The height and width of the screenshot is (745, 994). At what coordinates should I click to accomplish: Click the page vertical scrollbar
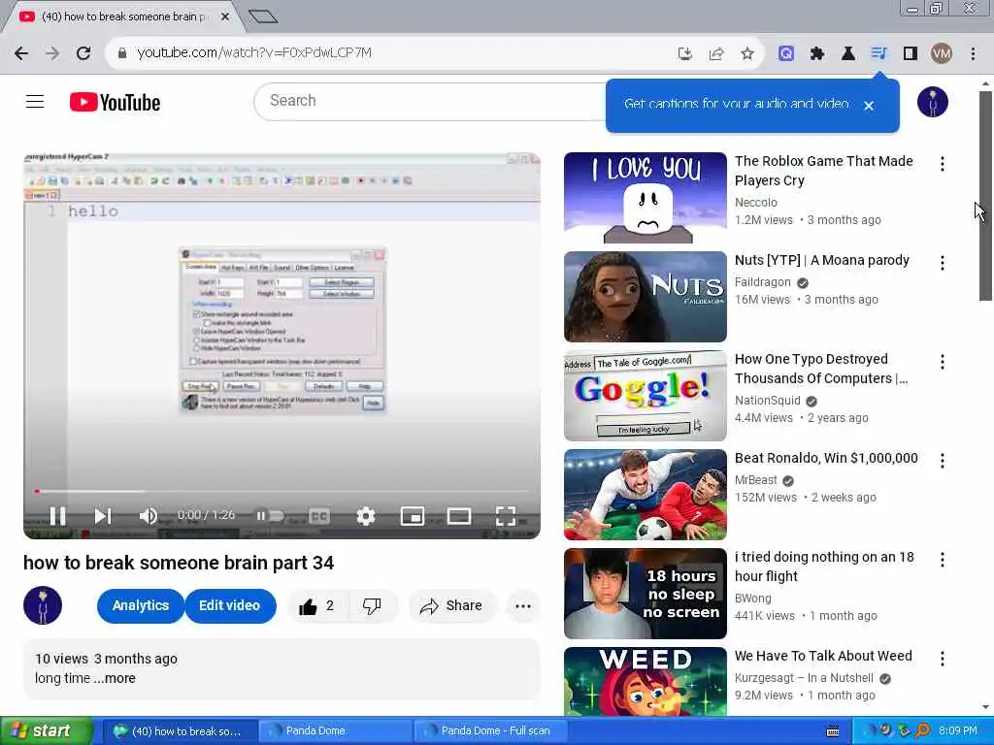coord(985,196)
